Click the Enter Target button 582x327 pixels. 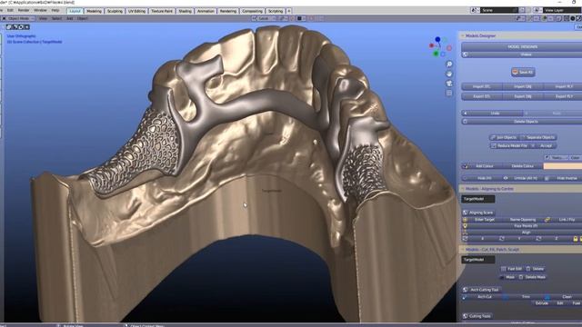coord(482,220)
